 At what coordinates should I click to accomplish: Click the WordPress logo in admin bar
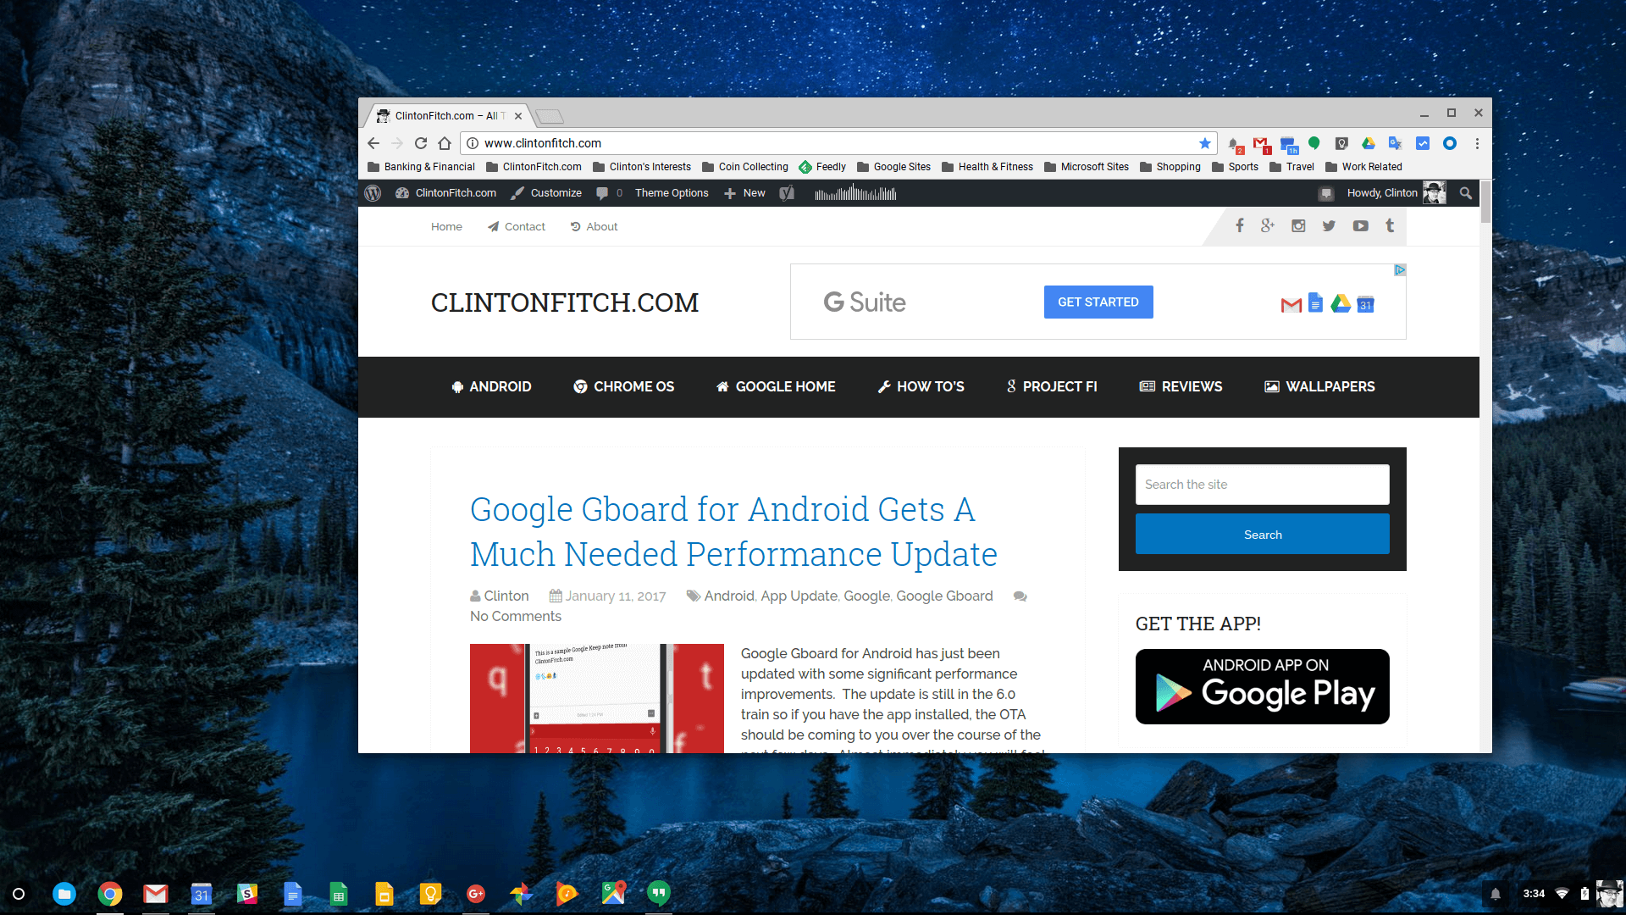pos(373,193)
